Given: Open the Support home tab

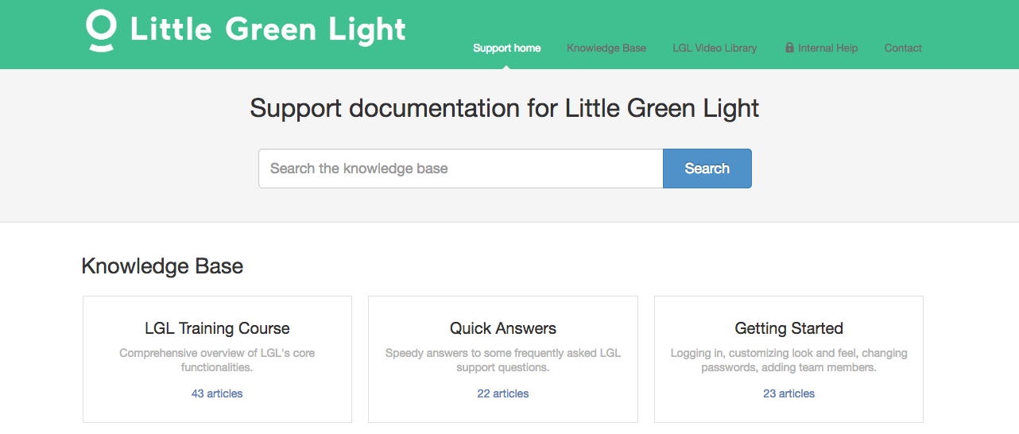Looking at the screenshot, I should (x=506, y=48).
